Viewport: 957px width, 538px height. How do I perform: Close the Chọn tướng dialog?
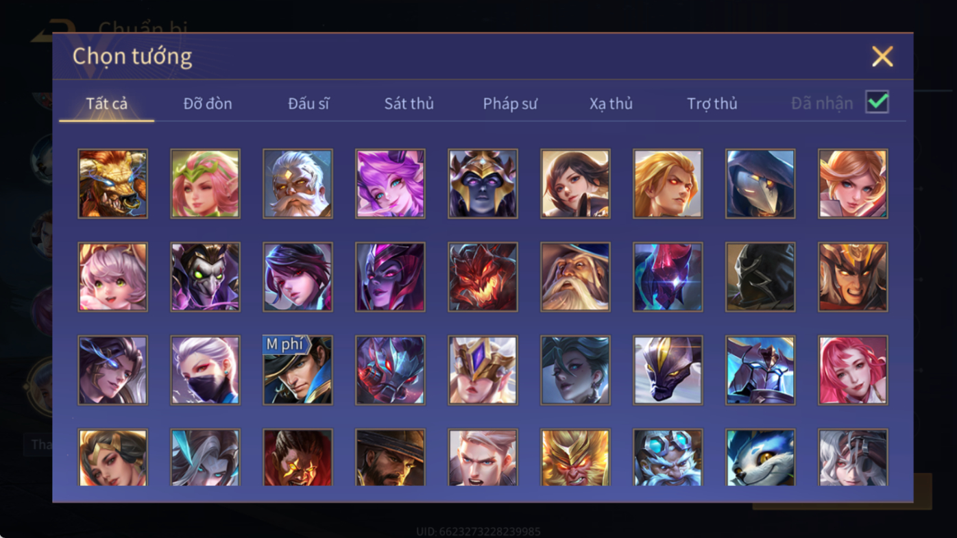click(882, 56)
